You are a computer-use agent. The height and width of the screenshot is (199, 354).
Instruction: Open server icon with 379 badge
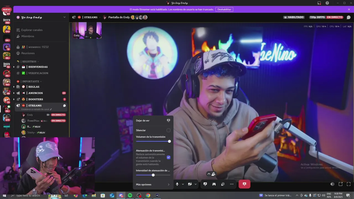click(7, 118)
